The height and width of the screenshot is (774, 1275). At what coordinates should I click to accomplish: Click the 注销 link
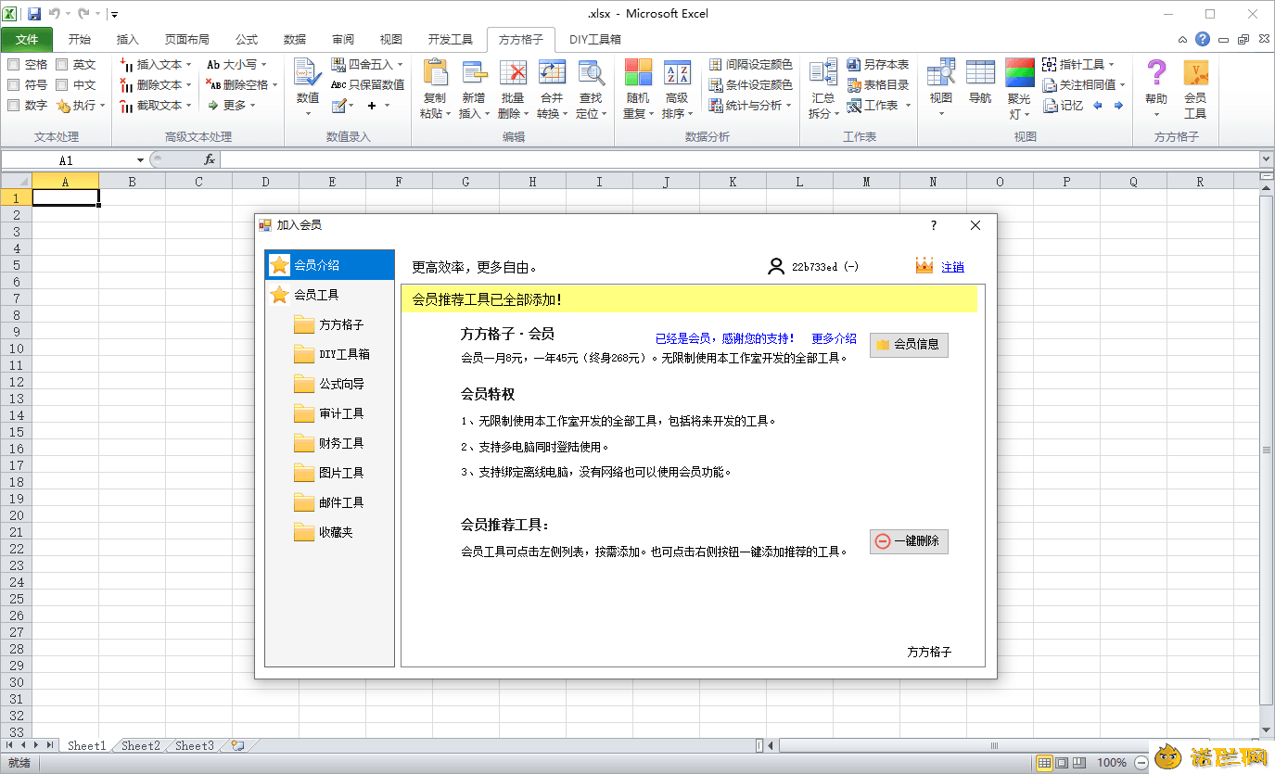952,267
